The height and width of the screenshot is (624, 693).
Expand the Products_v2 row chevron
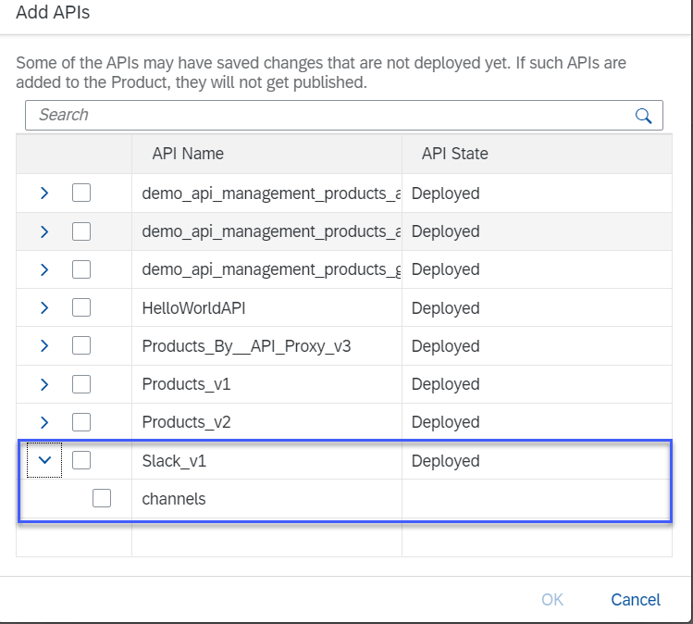point(44,422)
